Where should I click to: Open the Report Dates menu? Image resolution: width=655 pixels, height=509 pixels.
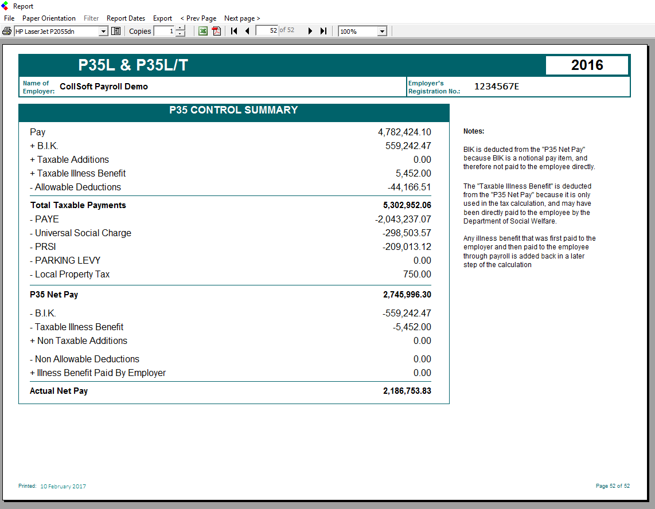[x=126, y=18]
